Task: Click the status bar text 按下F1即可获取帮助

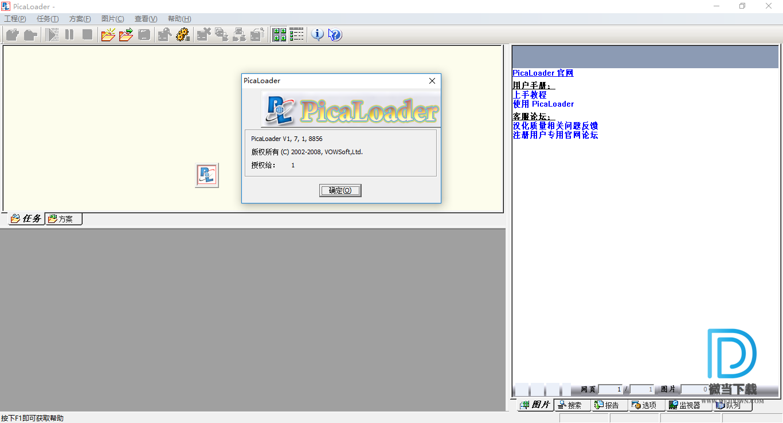Action: [33, 418]
